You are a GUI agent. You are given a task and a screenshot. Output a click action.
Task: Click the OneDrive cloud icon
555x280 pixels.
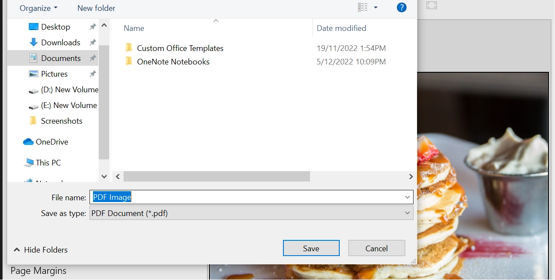[x=28, y=142]
